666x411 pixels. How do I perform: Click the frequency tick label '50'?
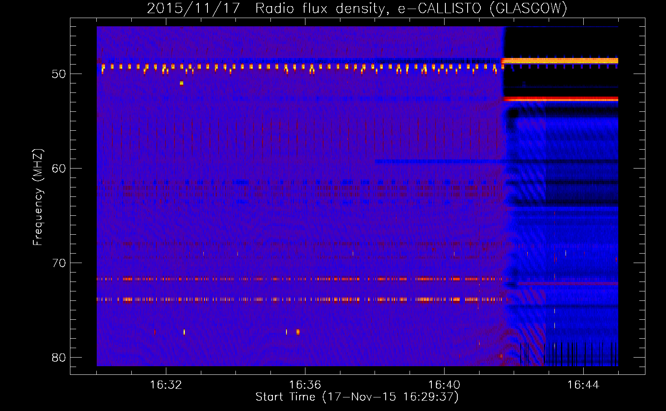click(59, 74)
